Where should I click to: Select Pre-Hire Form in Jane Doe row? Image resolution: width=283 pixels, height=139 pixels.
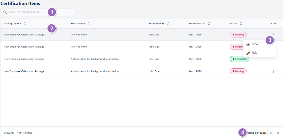coord(79,35)
